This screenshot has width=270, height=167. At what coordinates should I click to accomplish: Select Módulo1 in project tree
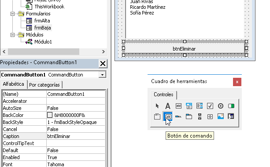[x=43, y=42]
